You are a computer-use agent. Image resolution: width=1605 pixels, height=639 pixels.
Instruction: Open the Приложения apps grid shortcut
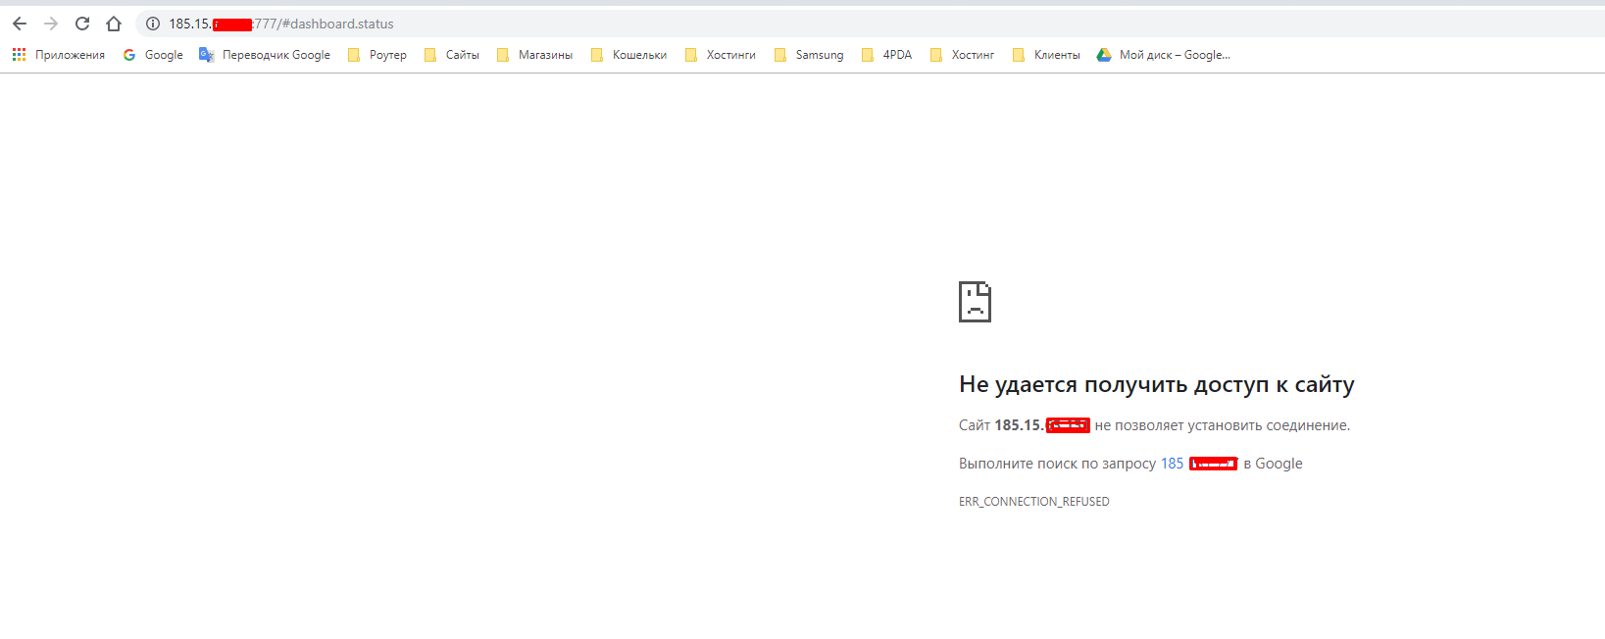59,55
